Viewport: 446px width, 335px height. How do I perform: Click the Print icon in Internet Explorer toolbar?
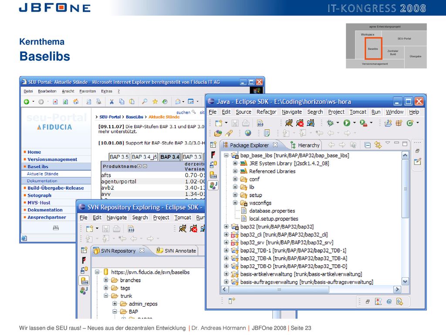coord(99,102)
